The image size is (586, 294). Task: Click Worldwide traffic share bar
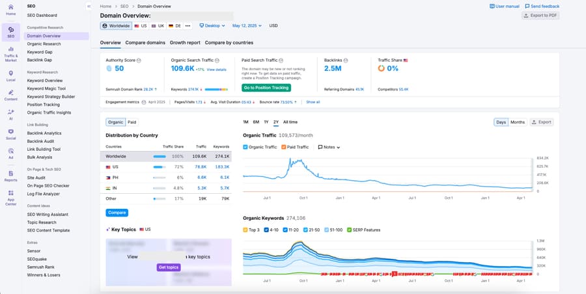coord(160,157)
